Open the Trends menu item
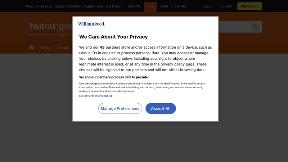 [x=63, y=48]
